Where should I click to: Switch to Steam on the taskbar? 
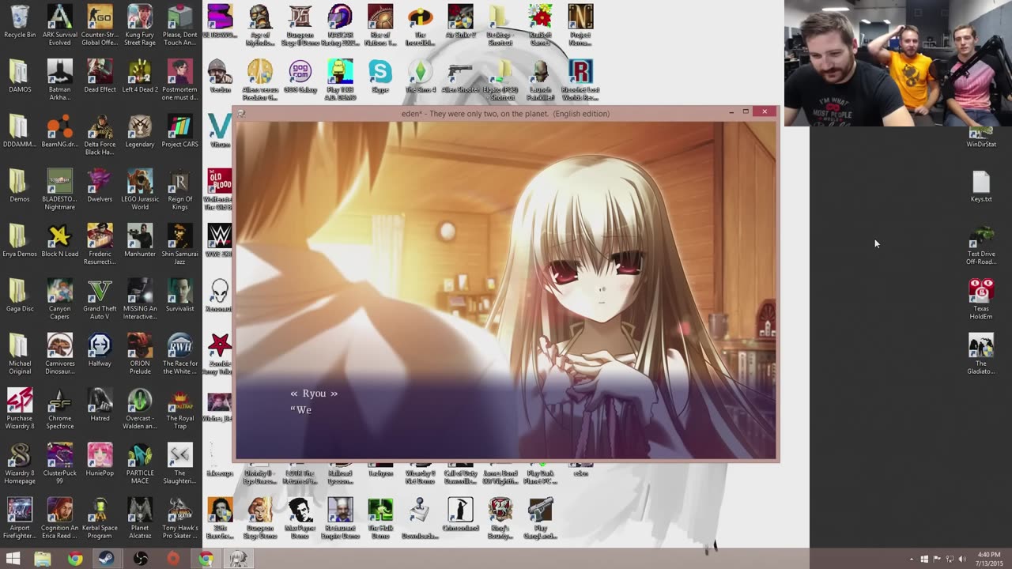pos(106,560)
